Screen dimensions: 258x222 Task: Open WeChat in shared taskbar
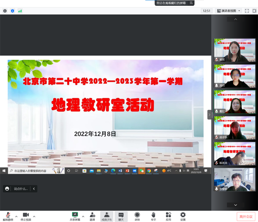point(142,171)
